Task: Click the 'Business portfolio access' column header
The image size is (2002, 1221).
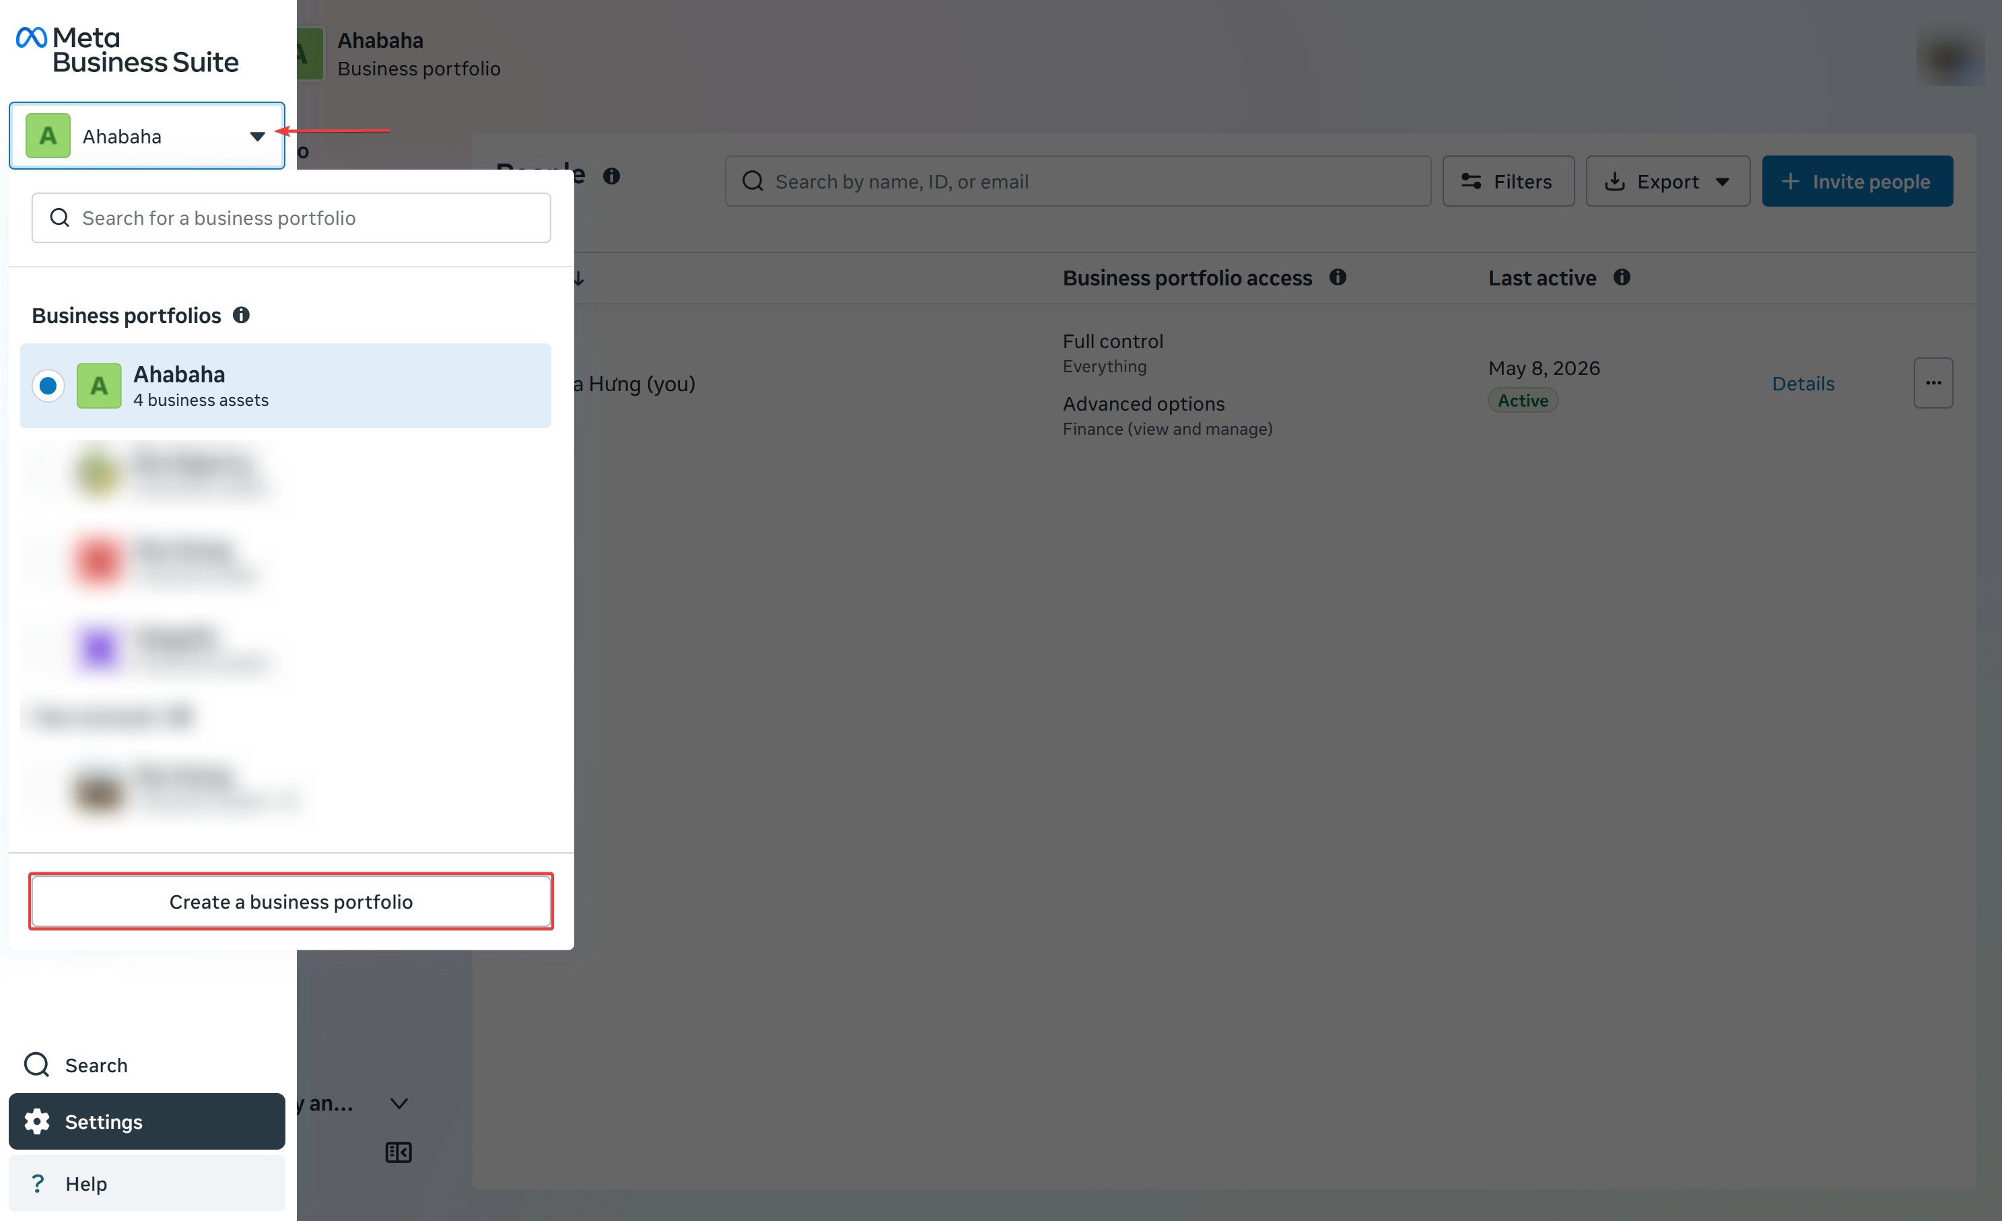Action: [x=1187, y=278]
